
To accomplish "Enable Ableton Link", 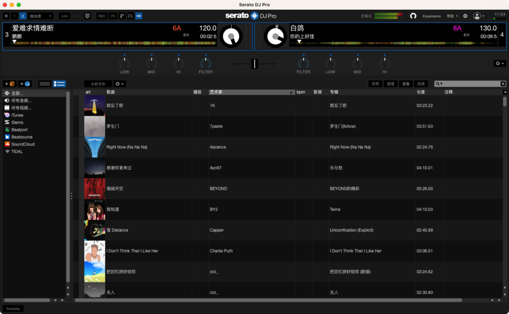I will point(64,16).
